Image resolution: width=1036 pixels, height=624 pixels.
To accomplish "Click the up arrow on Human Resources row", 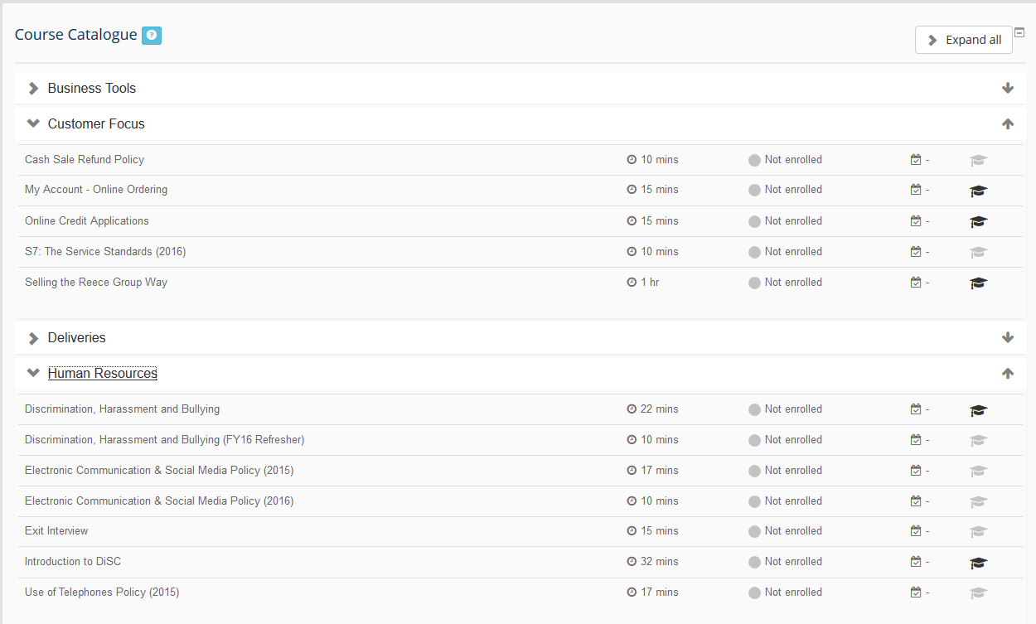I will pos(1008,373).
